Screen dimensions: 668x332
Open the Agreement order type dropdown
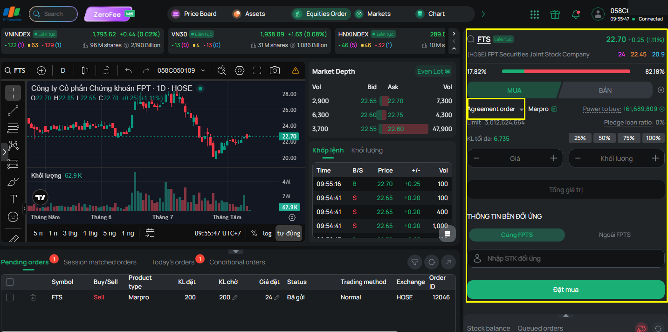(496, 109)
